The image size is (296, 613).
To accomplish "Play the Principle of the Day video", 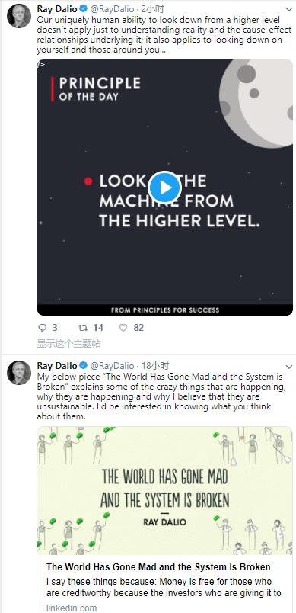I will pyautogui.click(x=165, y=188).
